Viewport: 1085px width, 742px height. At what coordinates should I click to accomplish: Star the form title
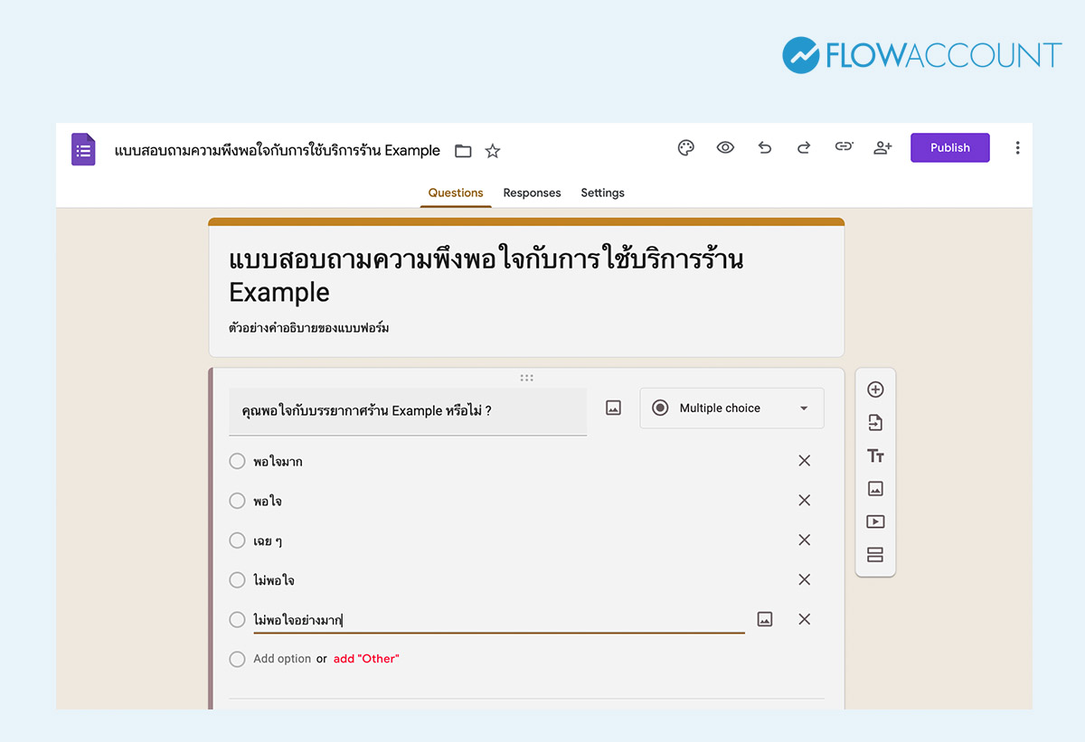pos(492,151)
